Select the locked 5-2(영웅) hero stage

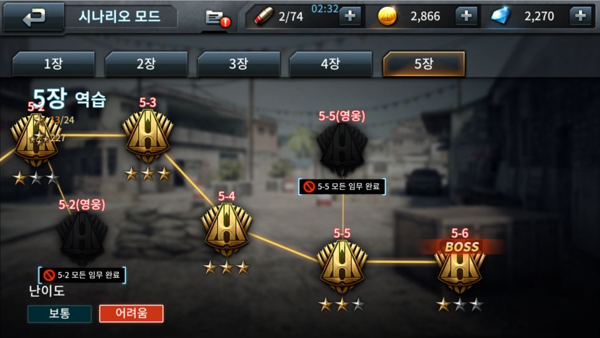click(82, 238)
